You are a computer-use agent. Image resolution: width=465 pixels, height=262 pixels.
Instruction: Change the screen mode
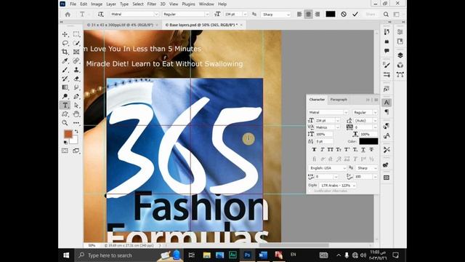pos(76,151)
